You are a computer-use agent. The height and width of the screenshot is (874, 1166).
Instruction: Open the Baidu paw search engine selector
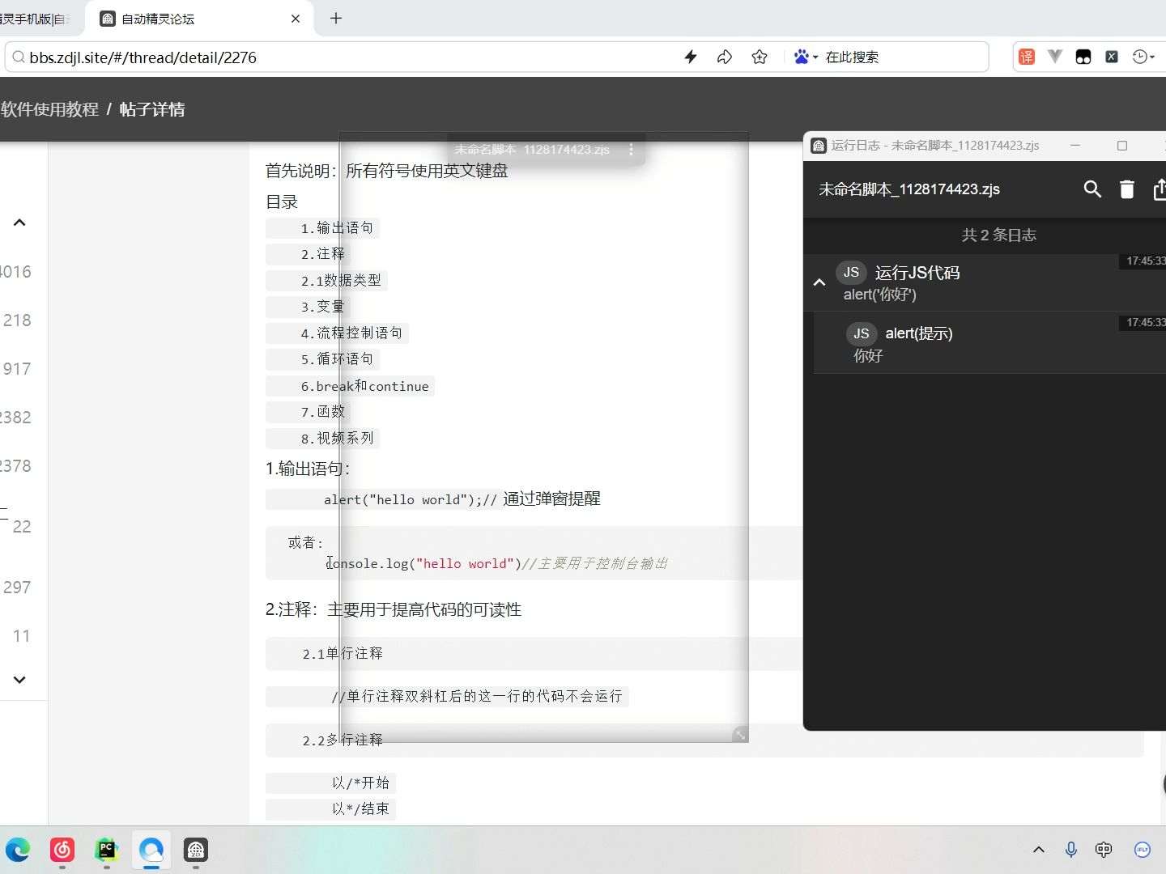(x=806, y=57)
